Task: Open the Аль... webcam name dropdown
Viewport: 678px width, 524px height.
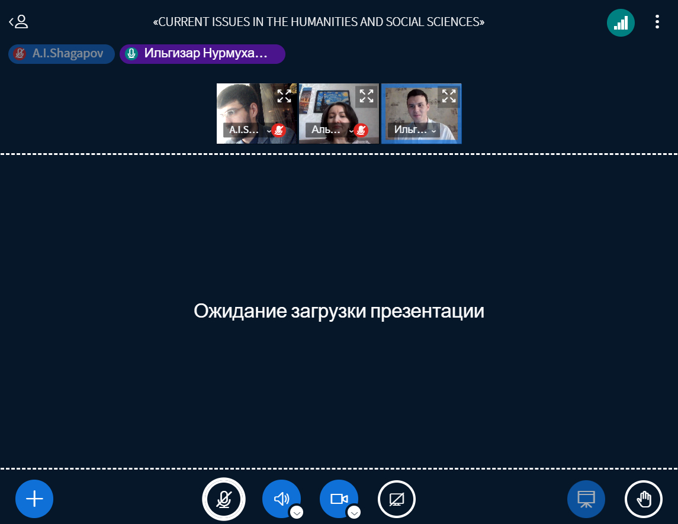Action: tap(329, 131)
